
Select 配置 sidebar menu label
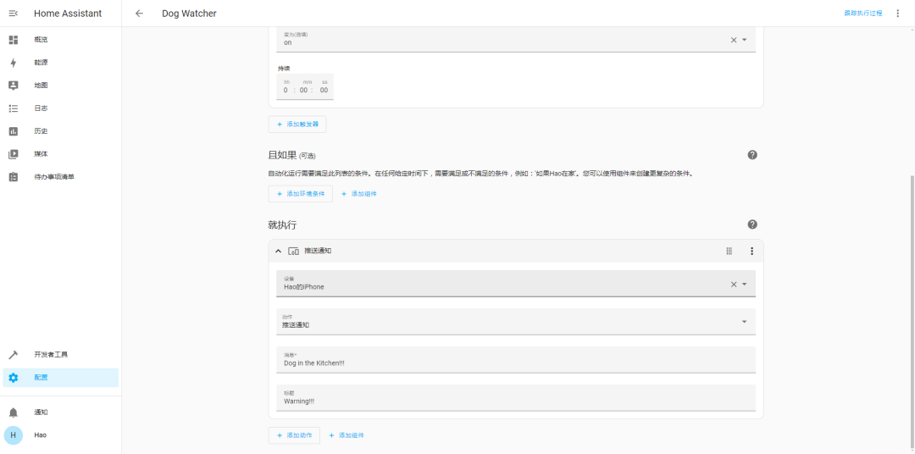[41, 378]
